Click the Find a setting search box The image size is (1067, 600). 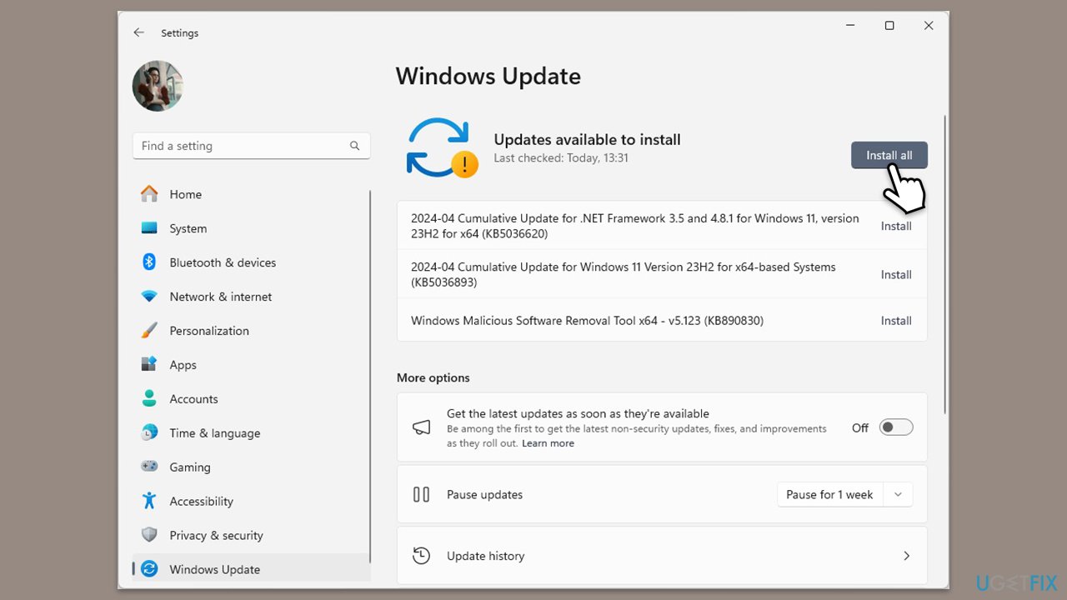point(251,146)
